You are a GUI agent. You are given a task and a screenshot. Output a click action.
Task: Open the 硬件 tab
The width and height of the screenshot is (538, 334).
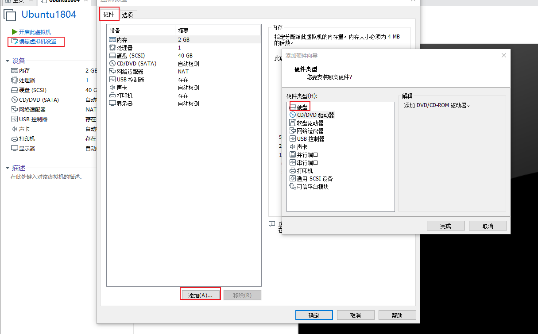(109, 14)
